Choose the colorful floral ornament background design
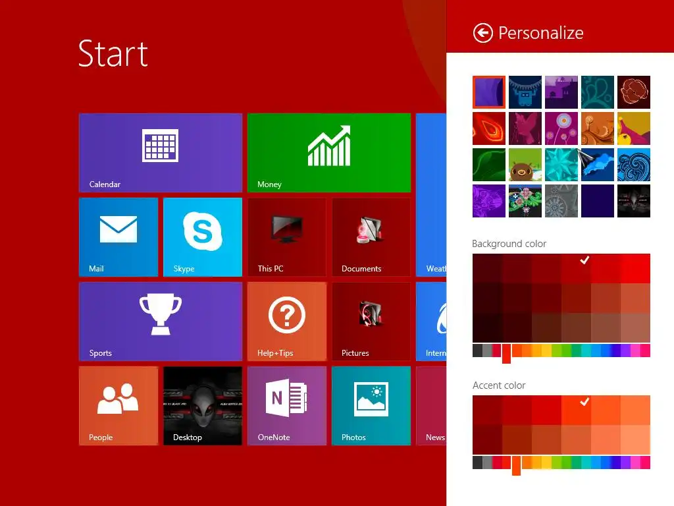 [525, 201]
